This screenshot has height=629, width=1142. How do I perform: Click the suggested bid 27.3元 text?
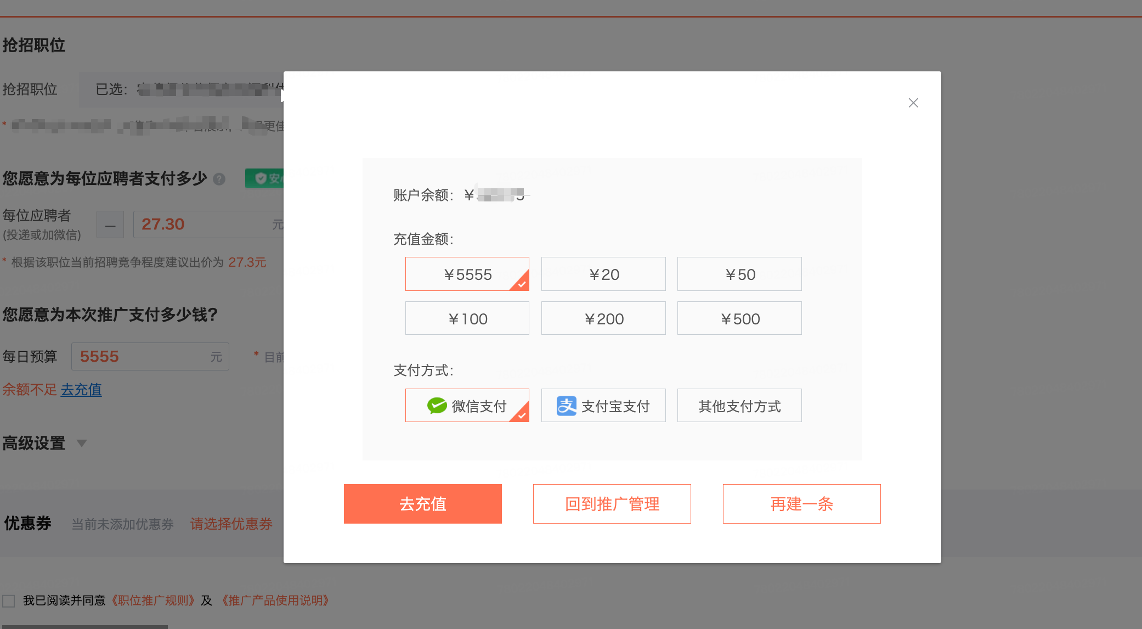[247, 262]
